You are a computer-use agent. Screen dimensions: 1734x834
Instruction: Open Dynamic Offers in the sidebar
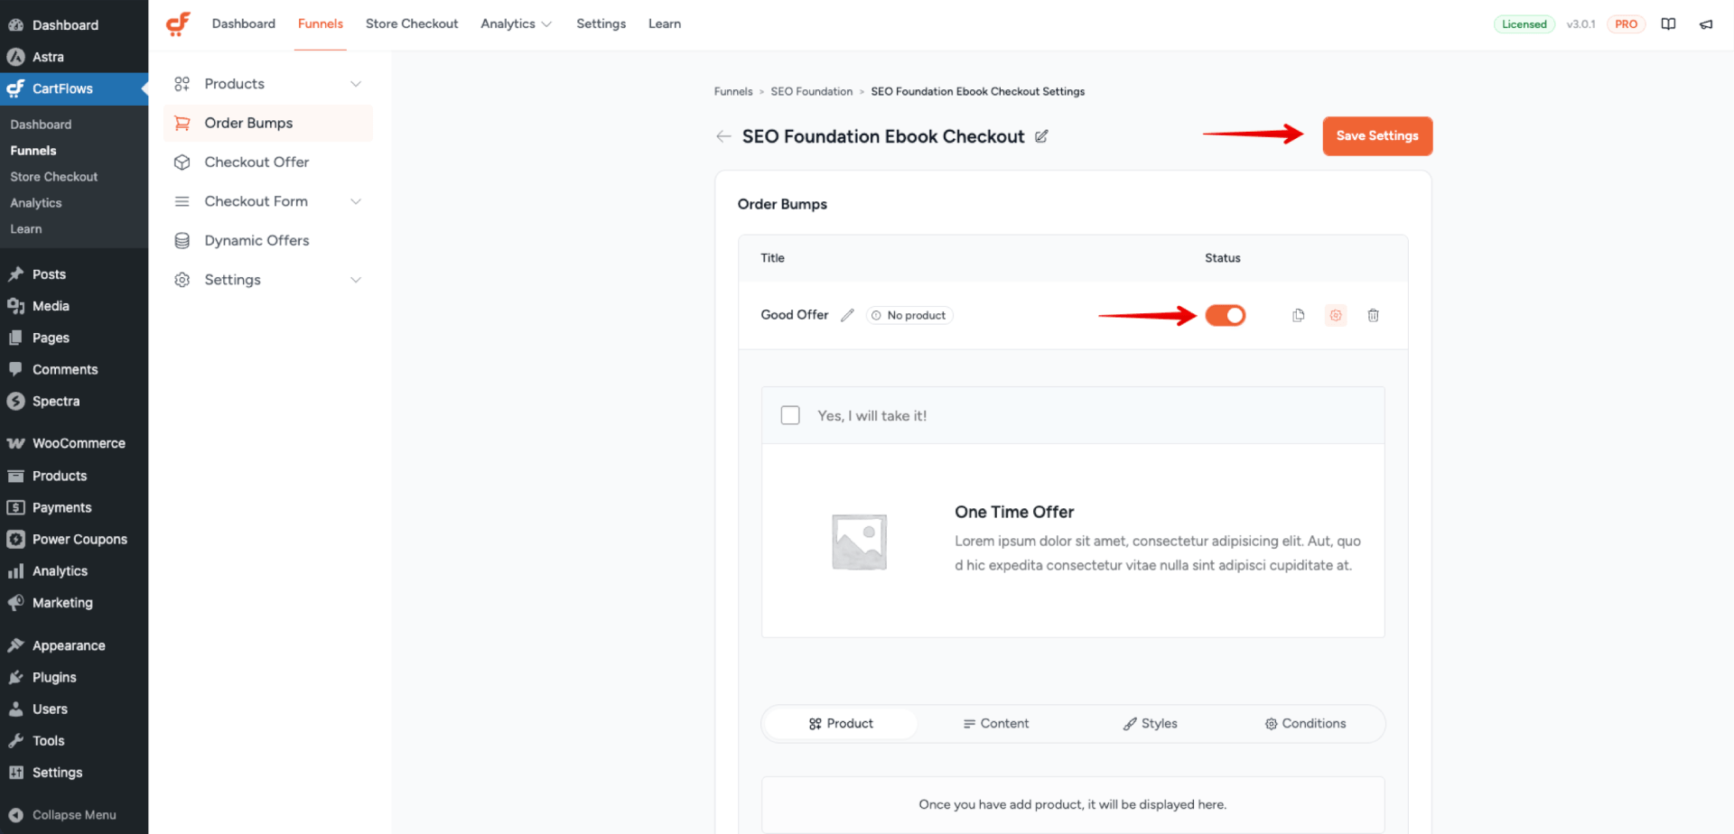tap(268, 240)
